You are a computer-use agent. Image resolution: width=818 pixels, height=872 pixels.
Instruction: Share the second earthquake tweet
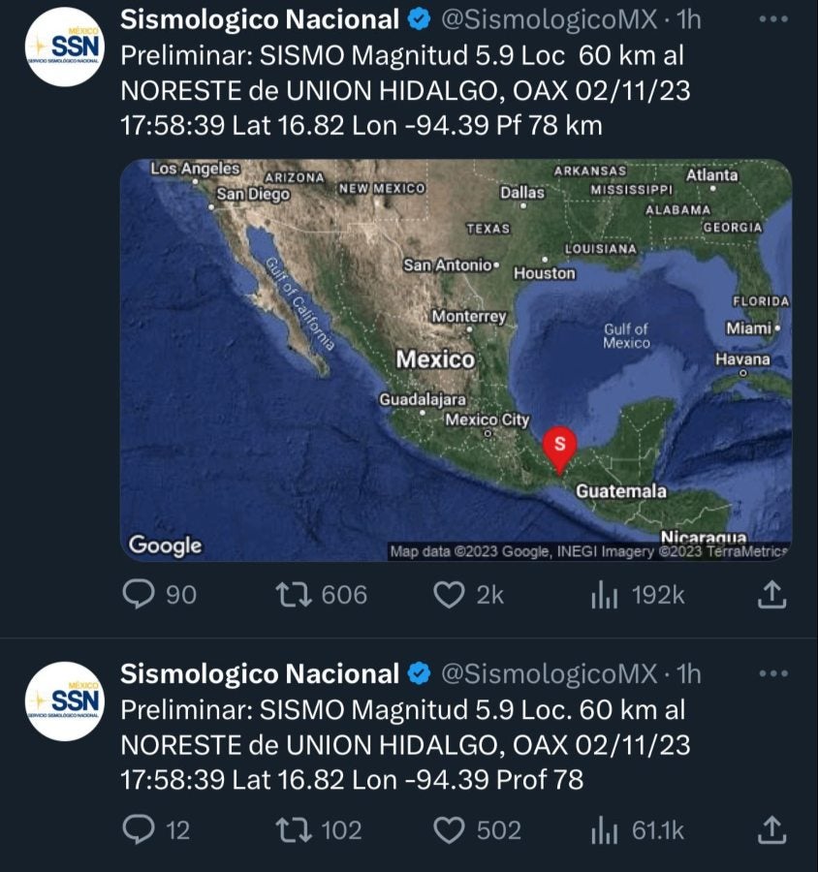click(x=771, y=829)
